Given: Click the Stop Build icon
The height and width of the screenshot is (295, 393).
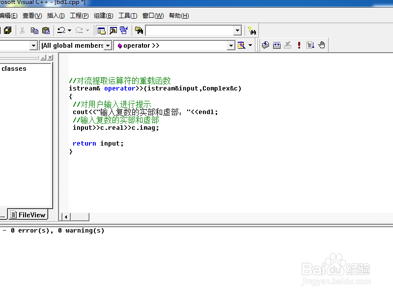Looking at the screenshot, I should tap(288, 45).
